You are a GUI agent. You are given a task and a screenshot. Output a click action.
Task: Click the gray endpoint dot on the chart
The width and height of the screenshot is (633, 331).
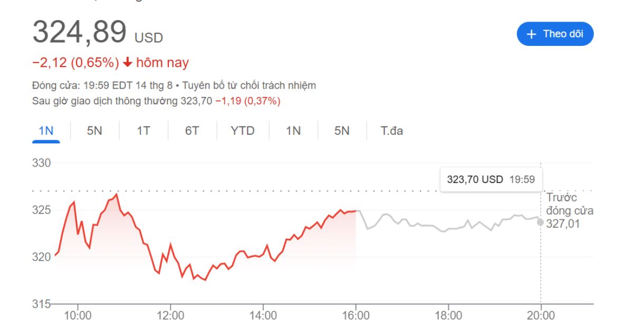click(540, 222)
